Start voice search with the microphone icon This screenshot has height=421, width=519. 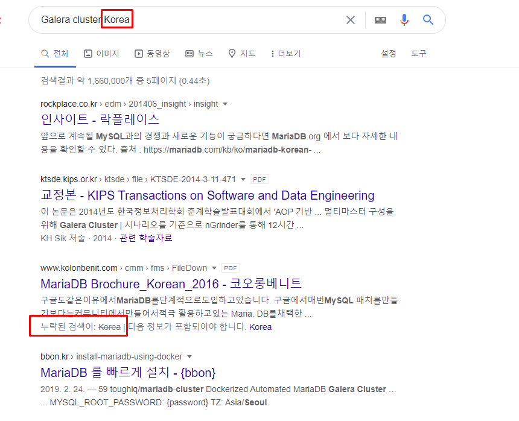(404, 20)
